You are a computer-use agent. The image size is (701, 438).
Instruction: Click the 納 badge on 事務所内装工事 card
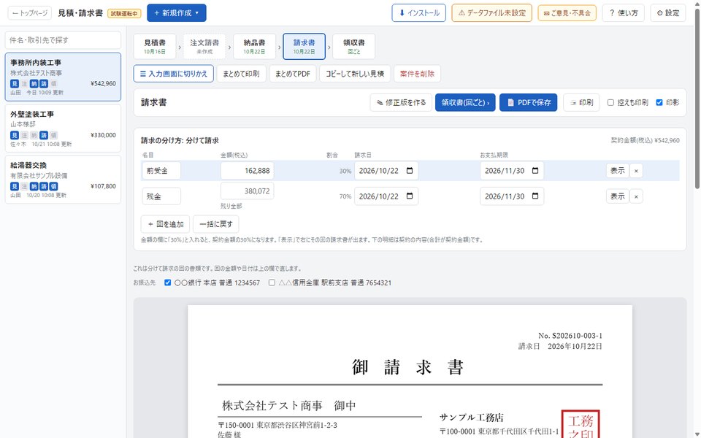[34, 83]
